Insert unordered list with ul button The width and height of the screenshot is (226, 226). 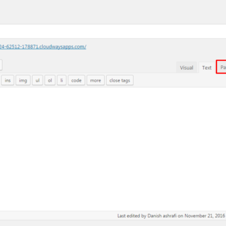pyautogui.click(x=38, y=80)
